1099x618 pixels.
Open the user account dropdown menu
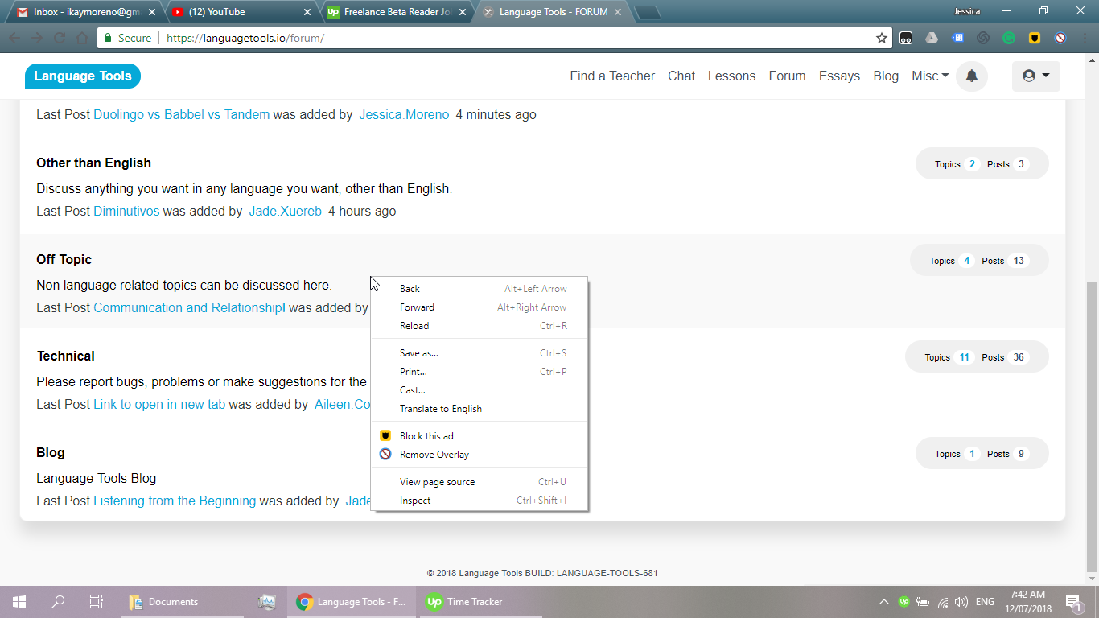[x=1035, y=76]
